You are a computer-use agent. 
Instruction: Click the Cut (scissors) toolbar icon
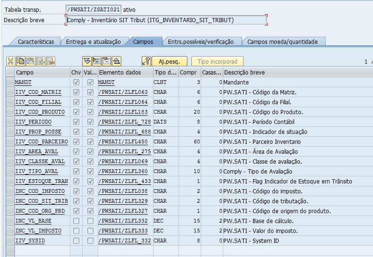[10, 61]
